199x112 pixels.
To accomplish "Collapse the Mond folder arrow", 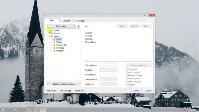I will coord(49,36).
